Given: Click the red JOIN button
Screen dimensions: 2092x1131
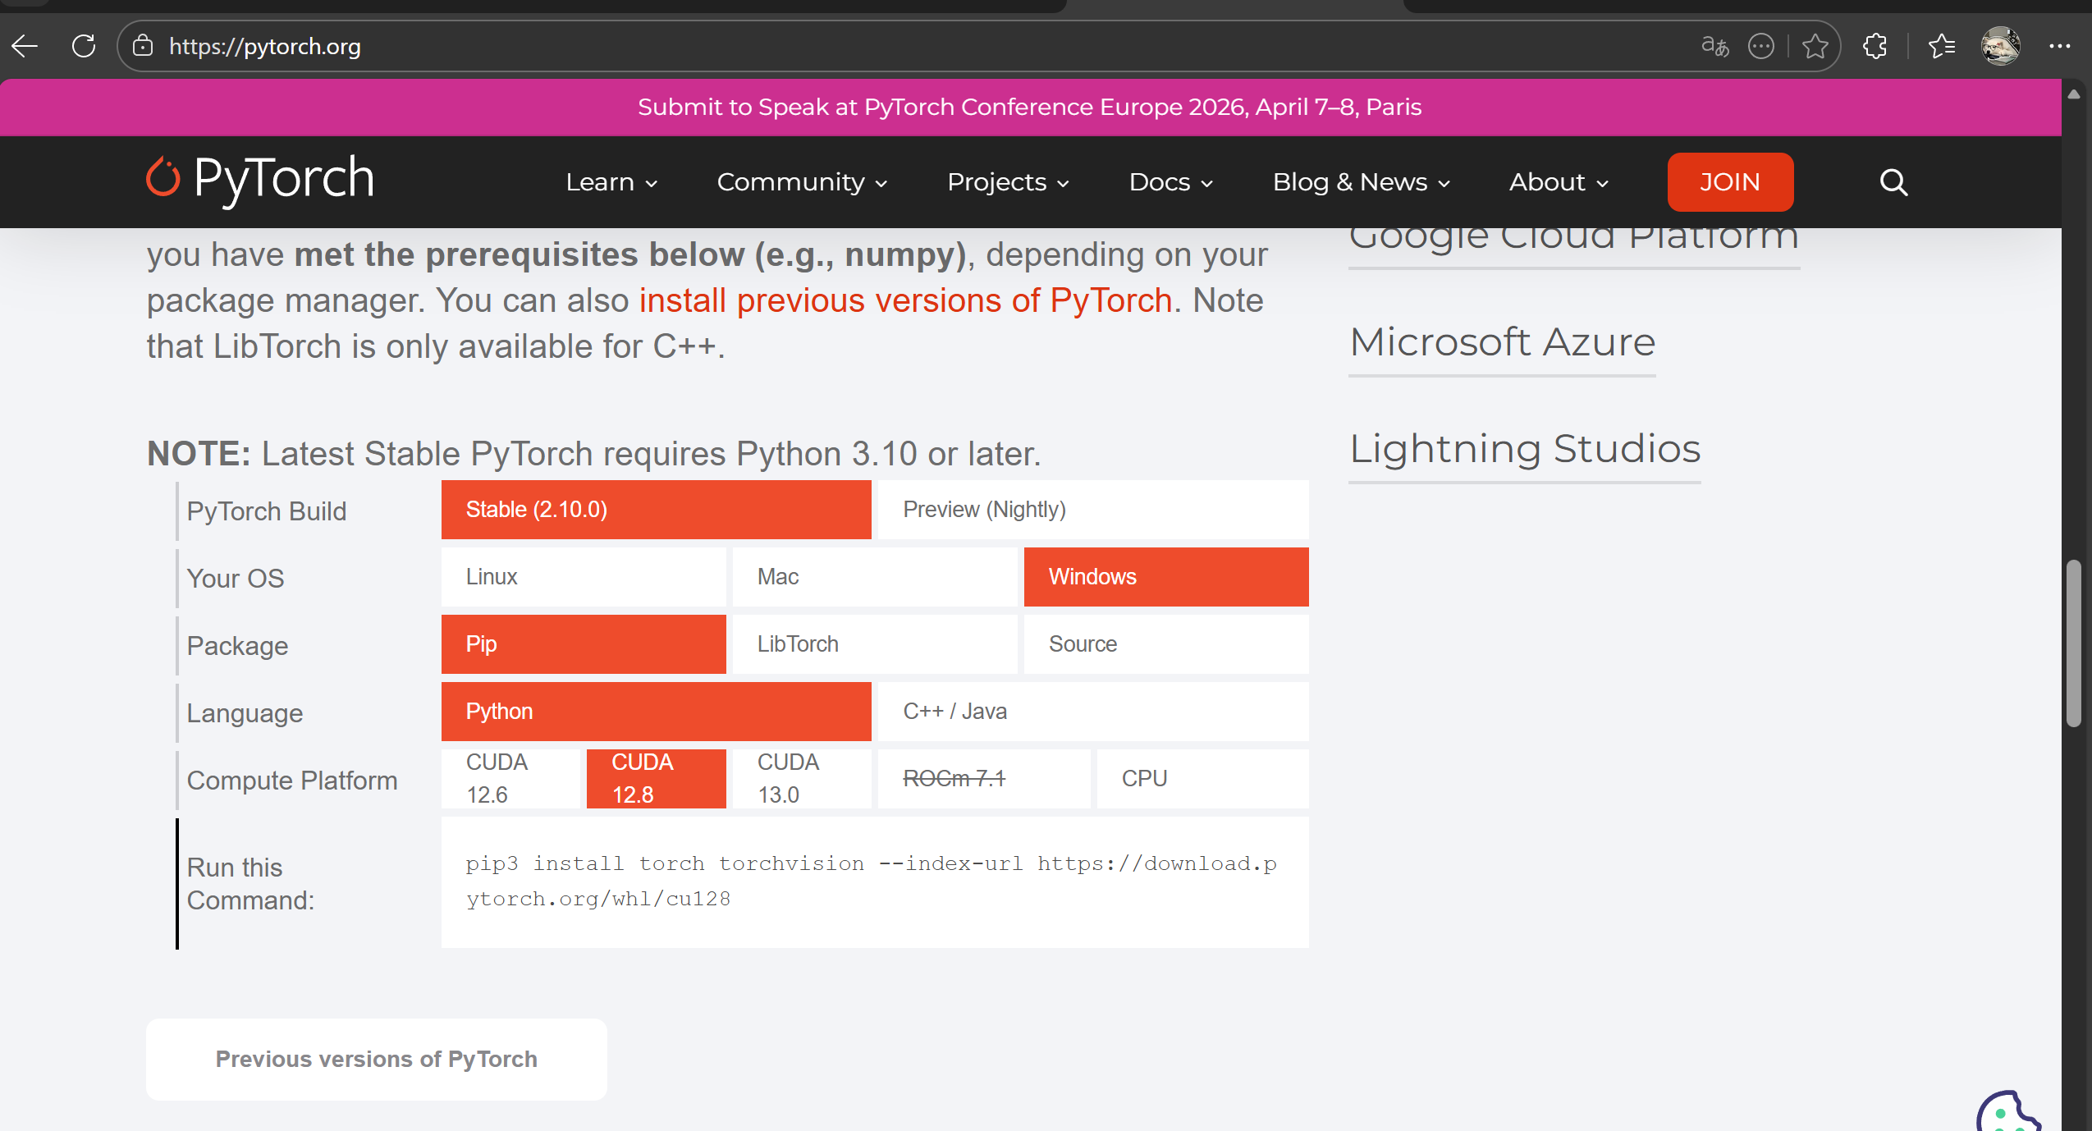Looking at the screenshot, I should 1730,182.
